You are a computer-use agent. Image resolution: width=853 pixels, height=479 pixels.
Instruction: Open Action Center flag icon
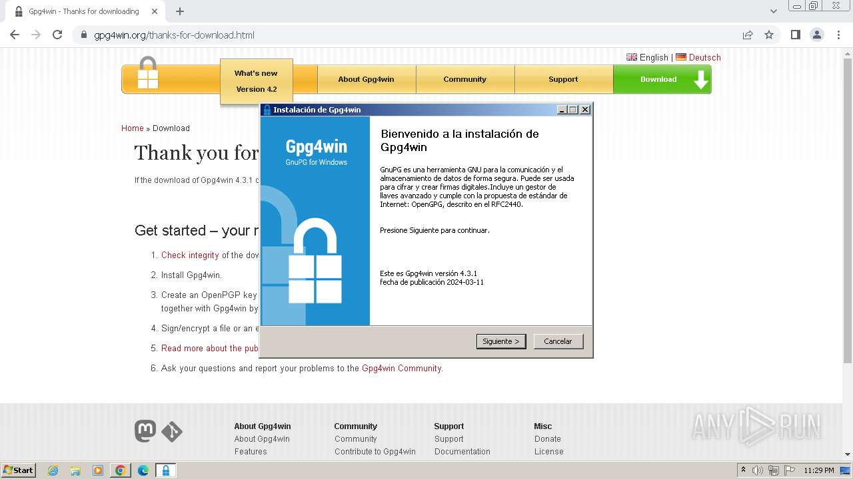click(788, 470)
